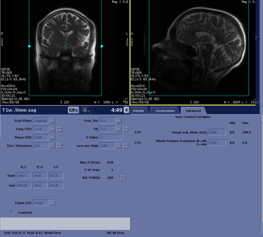The width and height of the screenshot is (263, 237).
Task: Open the Freq. Dir dropdown
Action: (118, 120)
